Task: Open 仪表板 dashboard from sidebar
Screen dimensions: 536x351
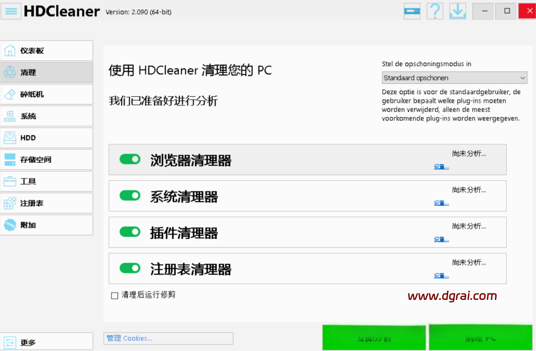Action: coord(47,51)
